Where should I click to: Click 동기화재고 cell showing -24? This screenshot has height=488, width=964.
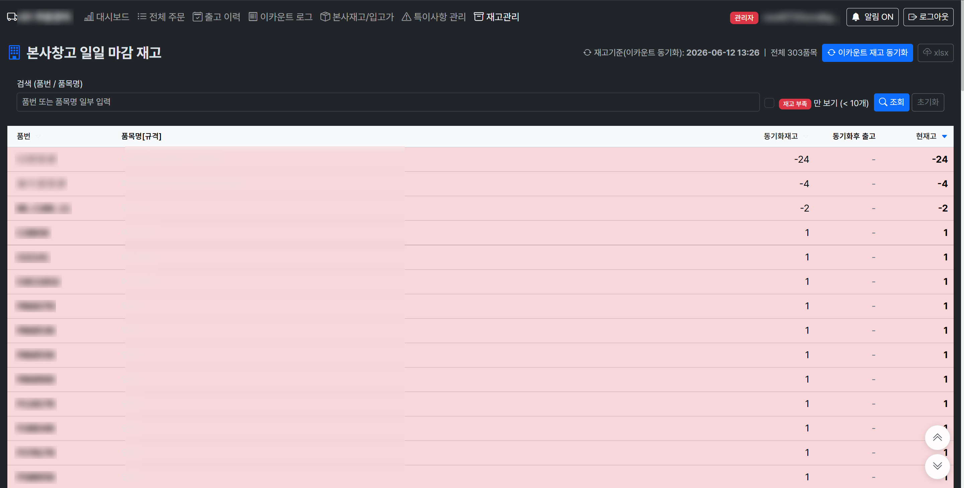pyautogui.click(x=801, y=159)
